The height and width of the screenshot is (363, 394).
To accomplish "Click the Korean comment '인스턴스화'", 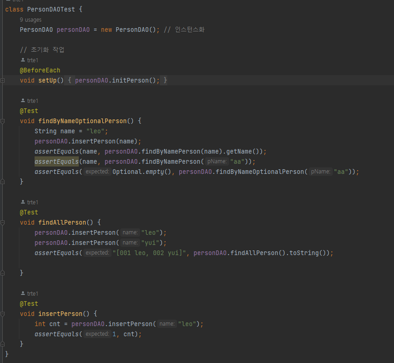I will tap(190, 30).
